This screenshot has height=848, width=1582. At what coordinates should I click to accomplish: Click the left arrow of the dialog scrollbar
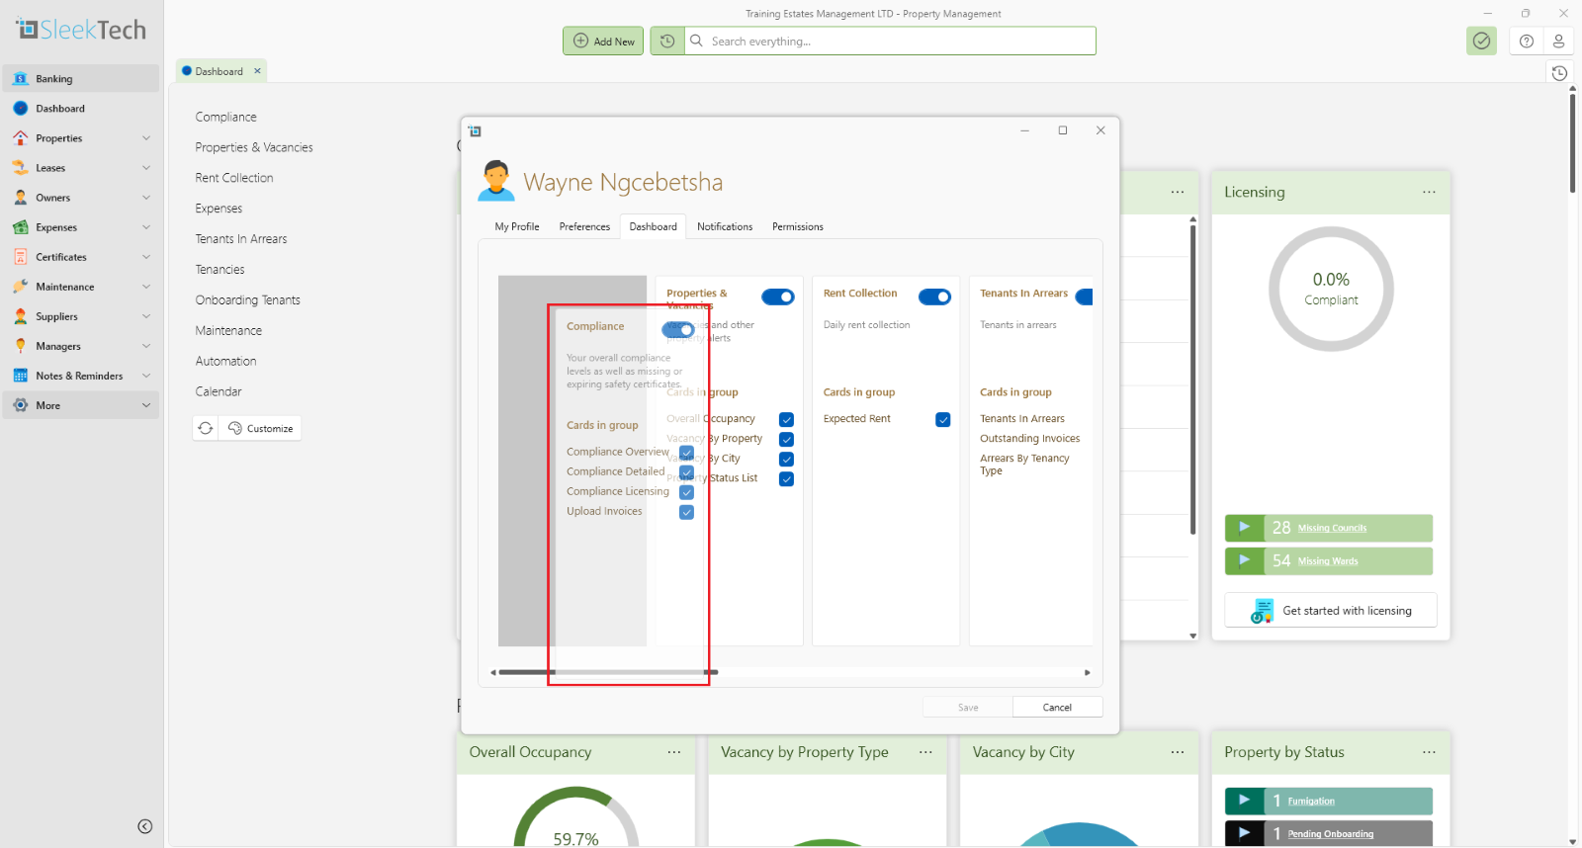pyautogui.click(x=493, y=672)
